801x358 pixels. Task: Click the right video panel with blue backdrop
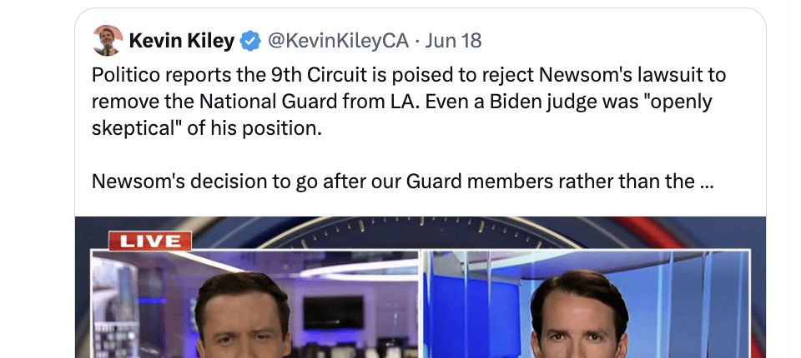(586, 304)
